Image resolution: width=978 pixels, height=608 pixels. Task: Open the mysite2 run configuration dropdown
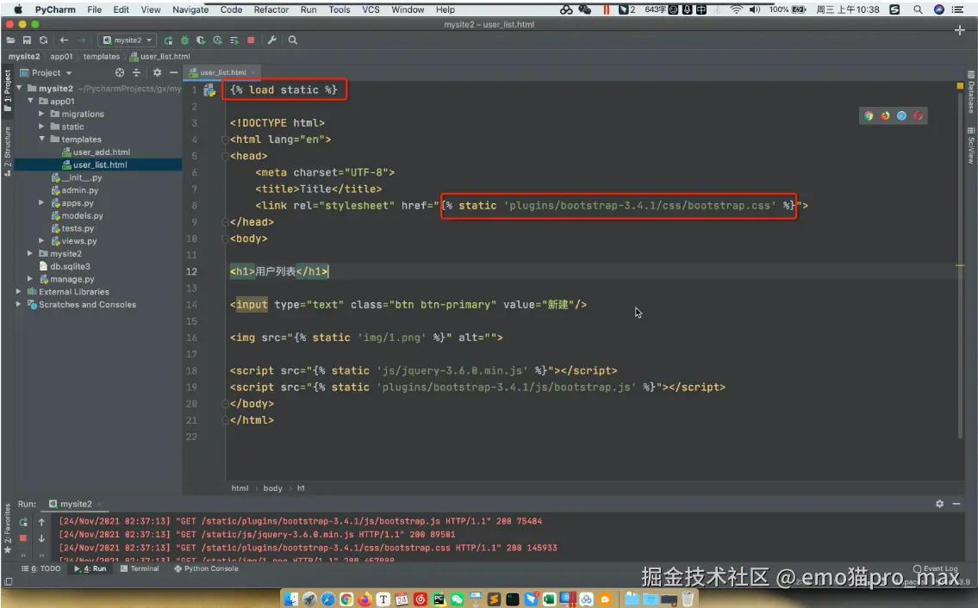click(128, 40)
